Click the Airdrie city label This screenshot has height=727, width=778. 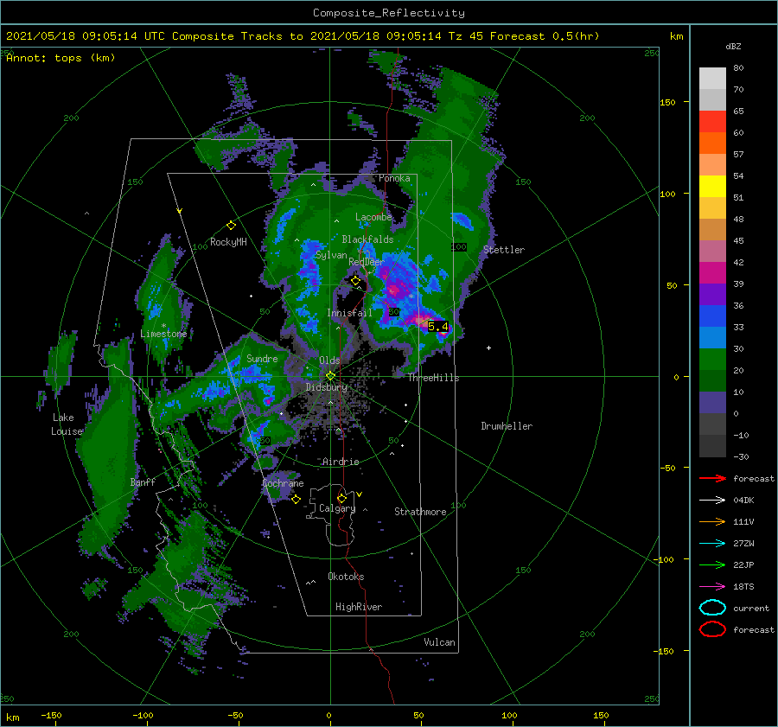(341, 462)
